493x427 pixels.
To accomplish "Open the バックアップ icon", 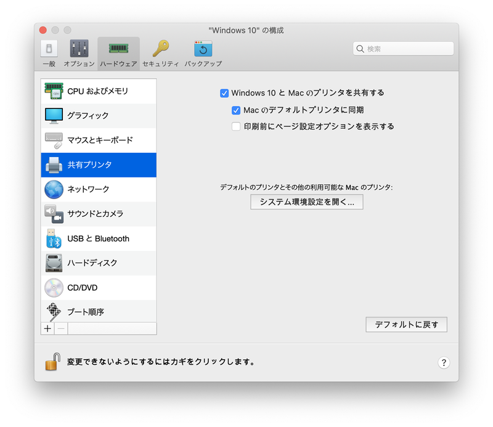I will tap(203, 49).
